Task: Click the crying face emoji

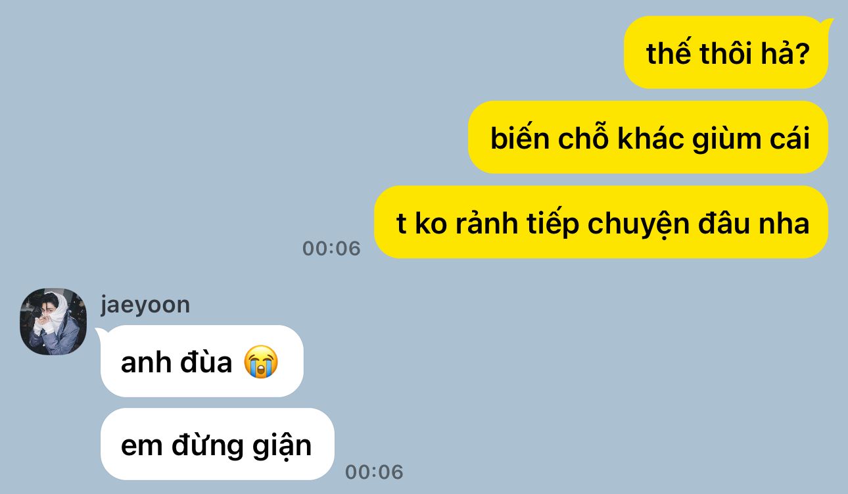Action: point(261,362)
